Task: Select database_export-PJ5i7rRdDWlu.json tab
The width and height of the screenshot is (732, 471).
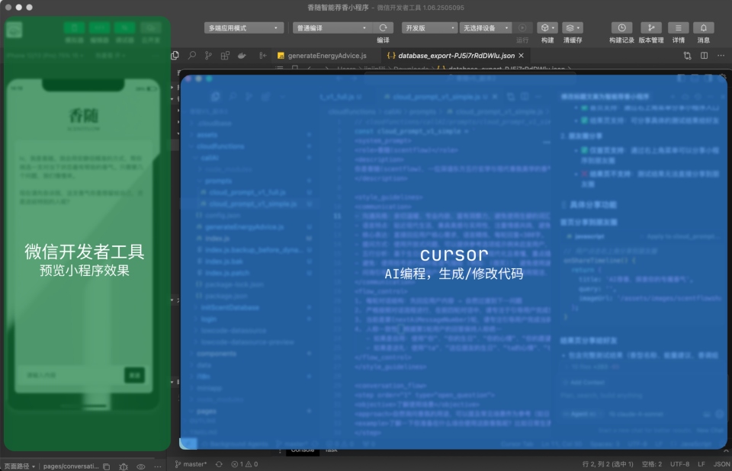Action: 456,56
